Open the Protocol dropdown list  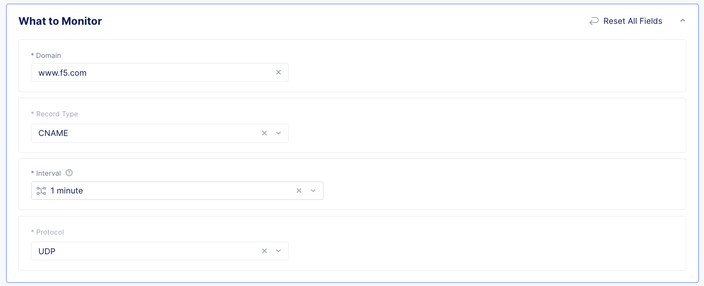point(278,251)
